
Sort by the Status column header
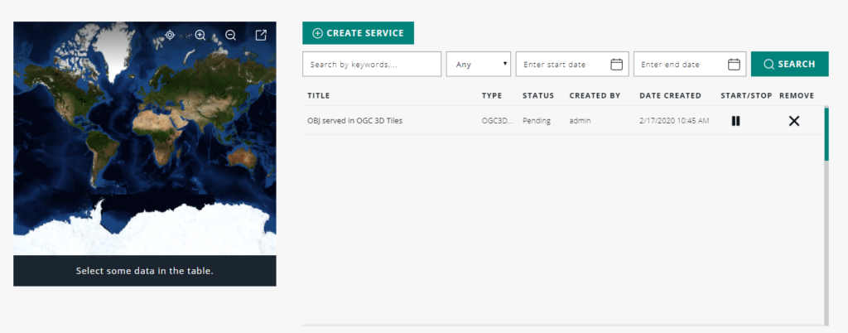(x=538, y=95)
